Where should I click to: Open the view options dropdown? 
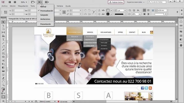[x=33, y=2]
